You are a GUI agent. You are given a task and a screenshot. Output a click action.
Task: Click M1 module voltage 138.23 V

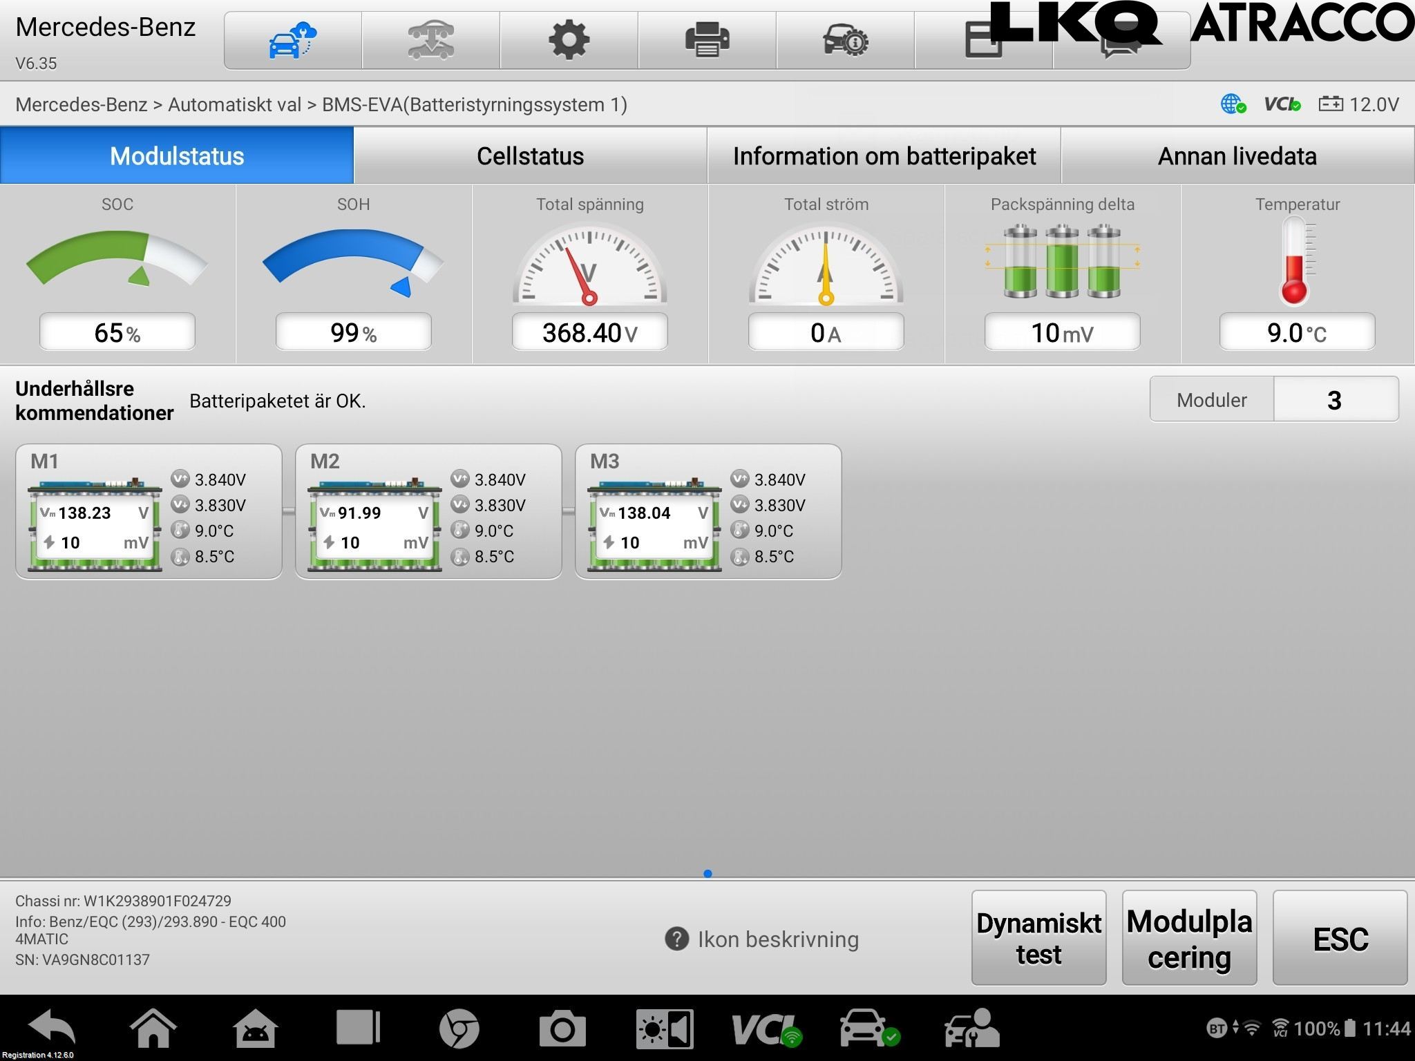(x=94, y=513)
